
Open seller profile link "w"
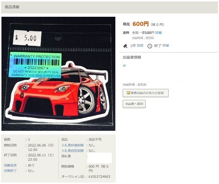[x=124, y=66]
